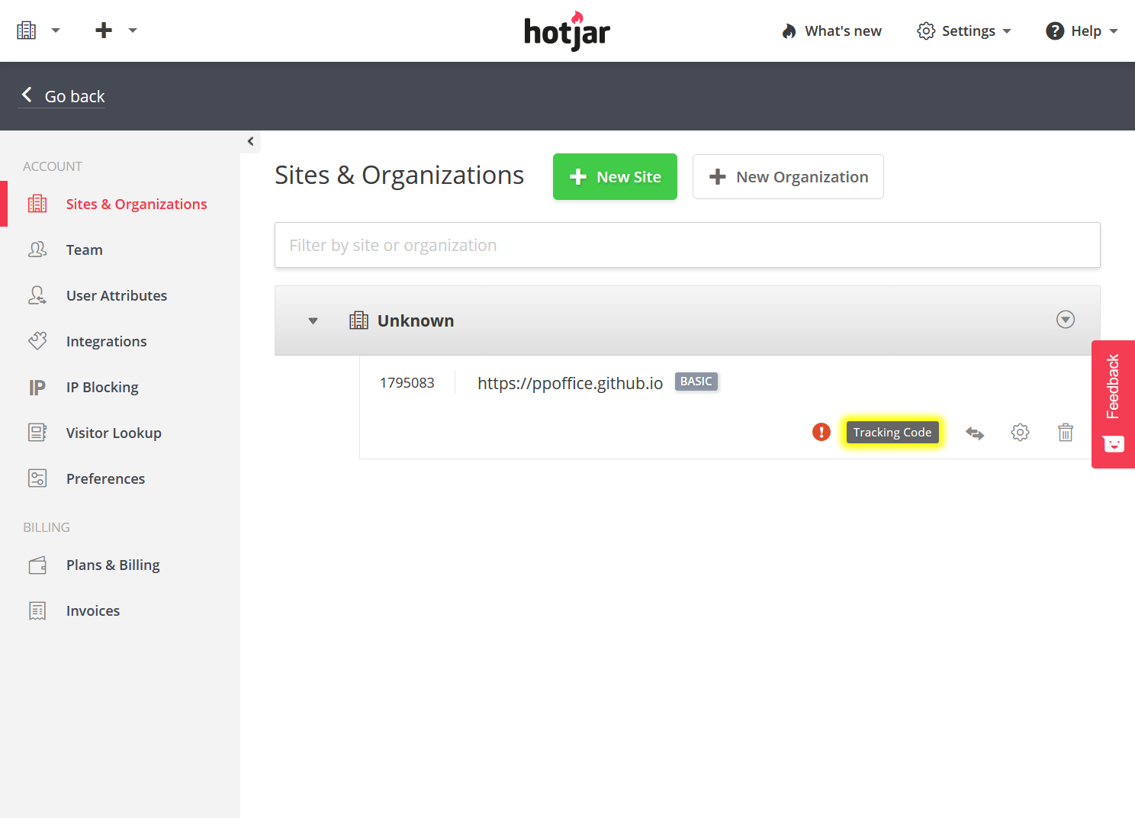1135x818 pixels.
Task: Create a New Site
Action: point(615,177)
